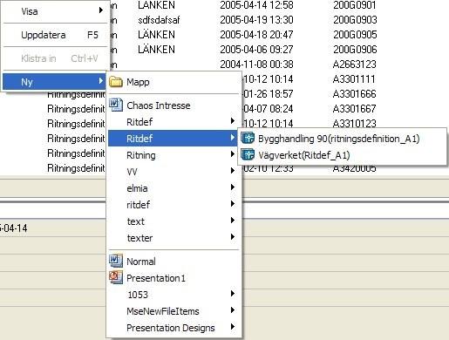Viewport: 449px width, 340px height.
Task: Click the Presentation1 PowerPoint icon
Action: point(116,277)
